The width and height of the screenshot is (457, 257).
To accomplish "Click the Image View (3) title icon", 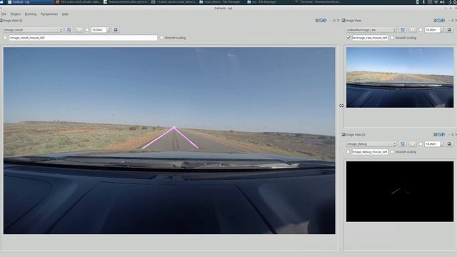I will [x=343, y=135].
